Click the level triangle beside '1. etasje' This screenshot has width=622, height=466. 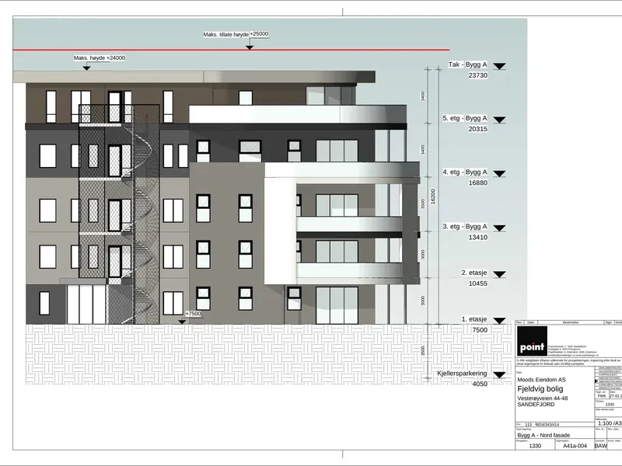pos(499,321)
